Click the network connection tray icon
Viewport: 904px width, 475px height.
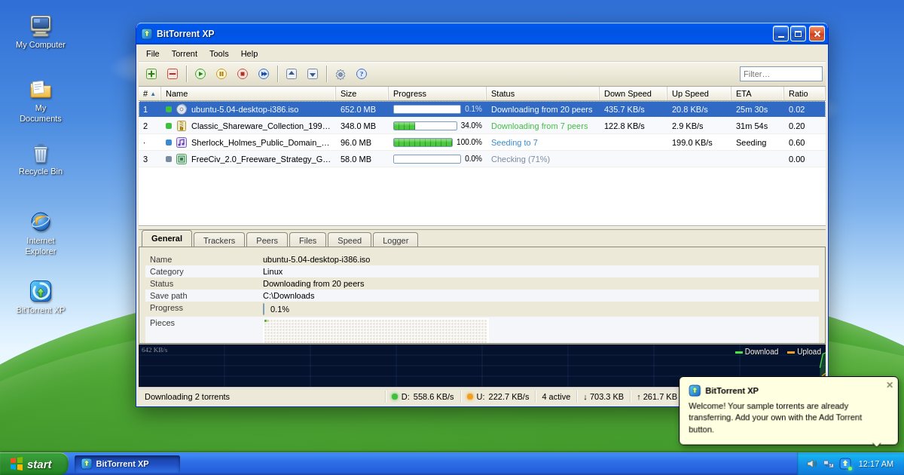pos(828,464)
